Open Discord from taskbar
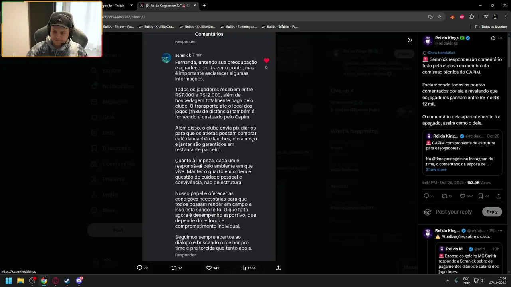This screenshot has height=287, width=511. coord(79,281)
